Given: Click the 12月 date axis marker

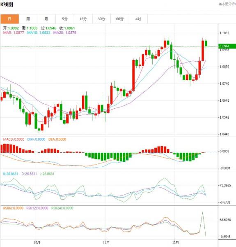Looking at the screenshot, I should [x=176, y=242].
